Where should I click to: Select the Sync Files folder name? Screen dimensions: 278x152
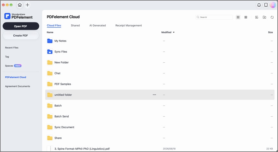coord(61,52)
